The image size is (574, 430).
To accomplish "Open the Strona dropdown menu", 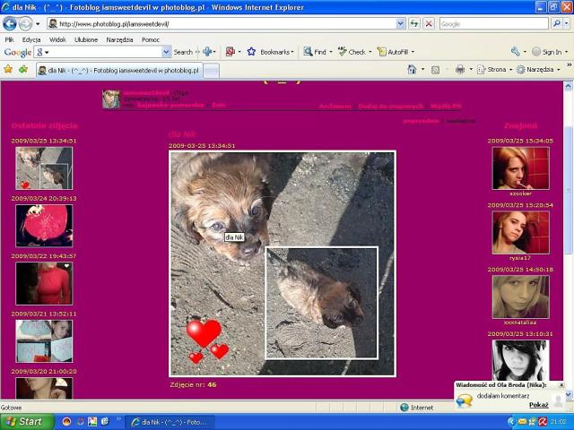I will click(494, 70).
